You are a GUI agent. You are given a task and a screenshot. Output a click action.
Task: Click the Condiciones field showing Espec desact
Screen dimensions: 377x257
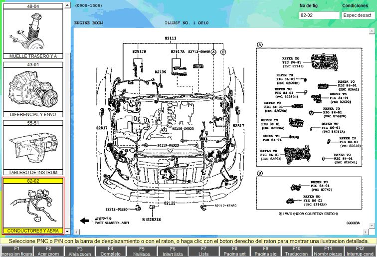tap(358, 15)
